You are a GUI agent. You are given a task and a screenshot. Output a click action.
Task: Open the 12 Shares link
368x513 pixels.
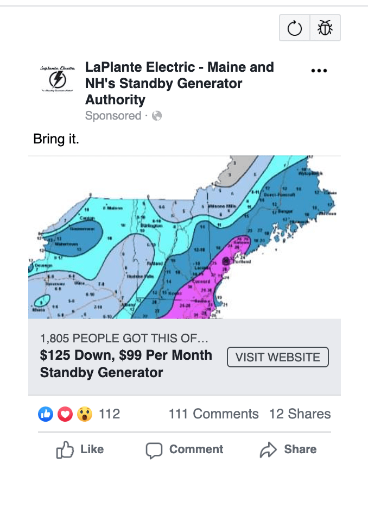pyautogui.click(x=300, y=414)
